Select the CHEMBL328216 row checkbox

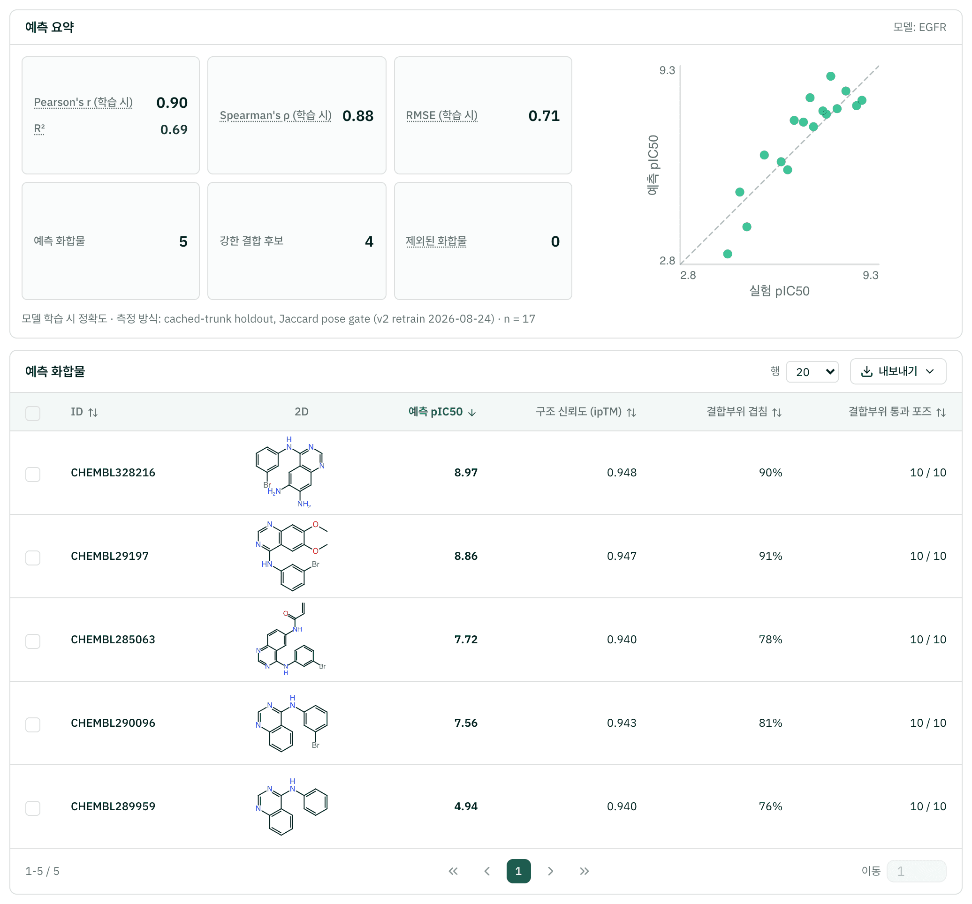coord(33,474)
